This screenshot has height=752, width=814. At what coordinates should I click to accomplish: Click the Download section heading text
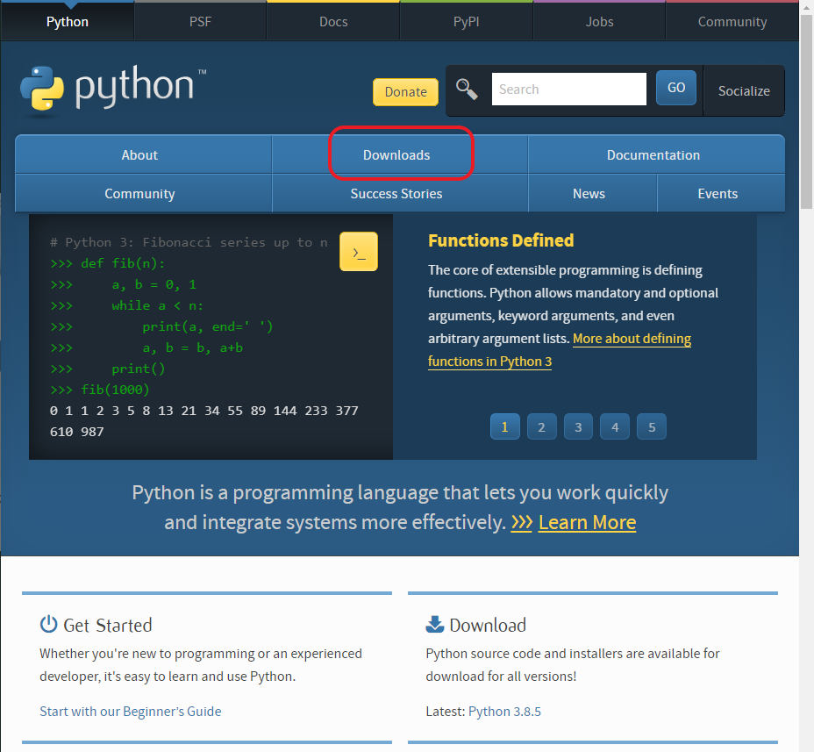(488, 625)
